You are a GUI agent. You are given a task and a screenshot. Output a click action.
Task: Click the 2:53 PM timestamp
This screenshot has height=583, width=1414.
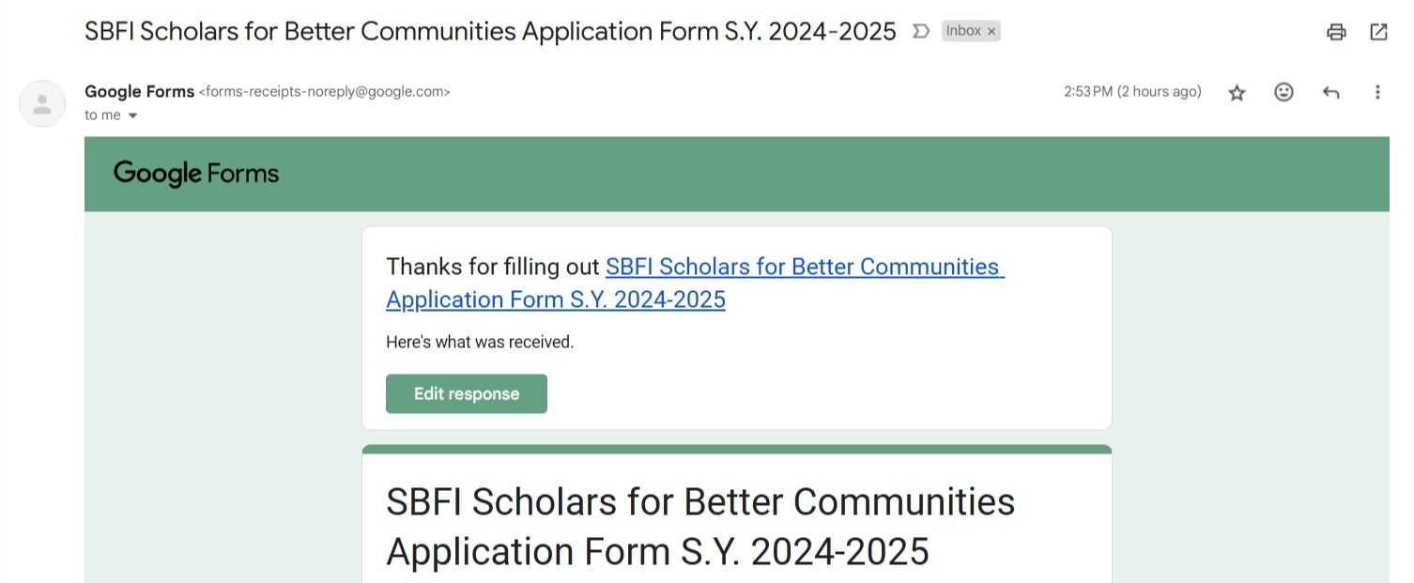[1131, 92]
